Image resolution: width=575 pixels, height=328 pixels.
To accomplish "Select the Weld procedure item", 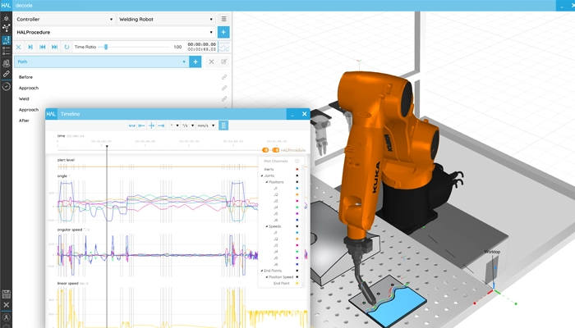I will [24, 98].
